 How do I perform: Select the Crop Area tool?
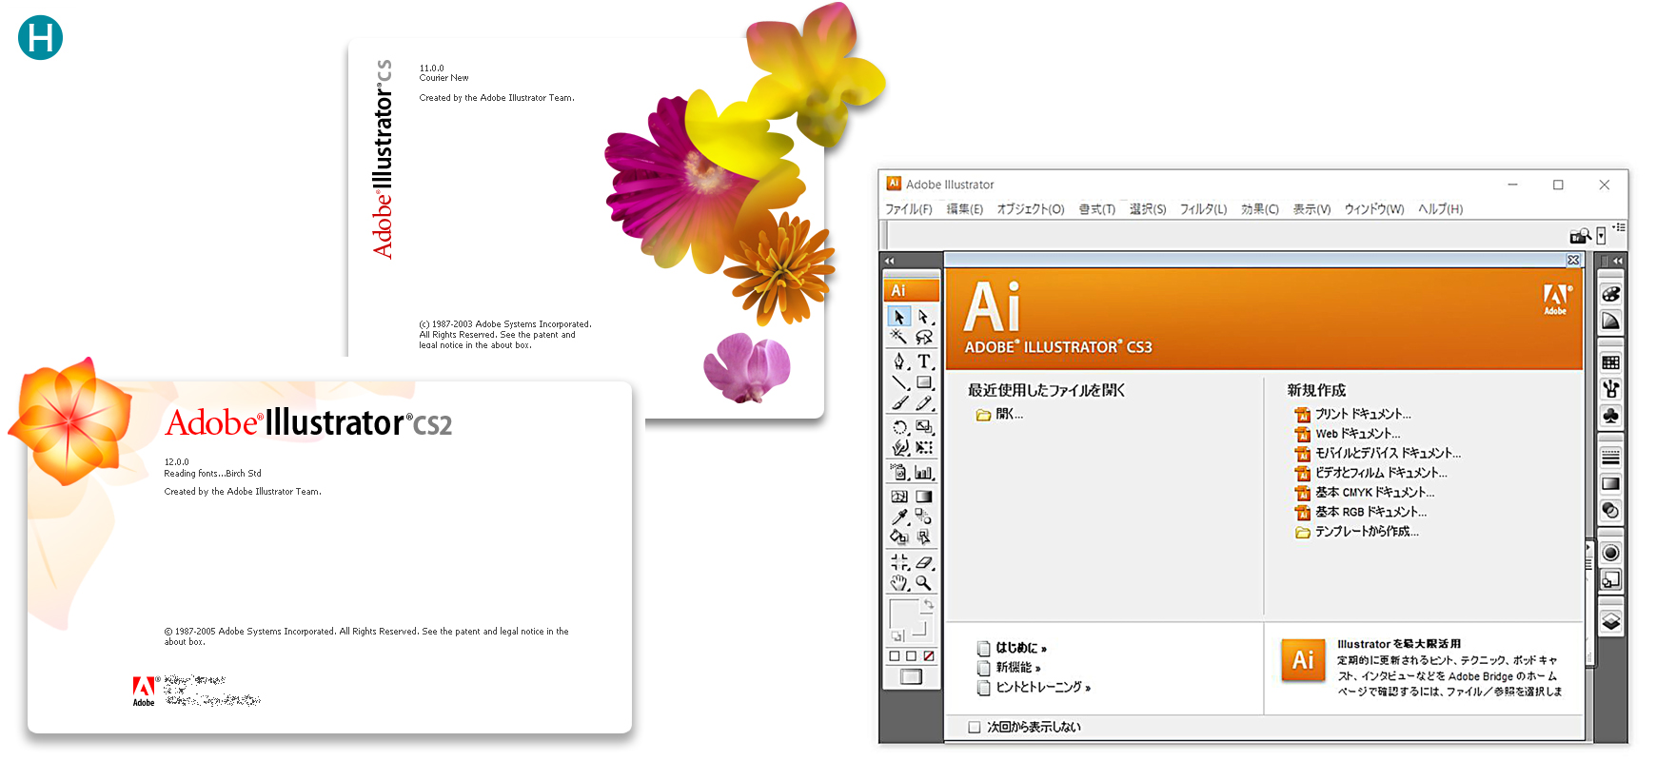(899, 562)
